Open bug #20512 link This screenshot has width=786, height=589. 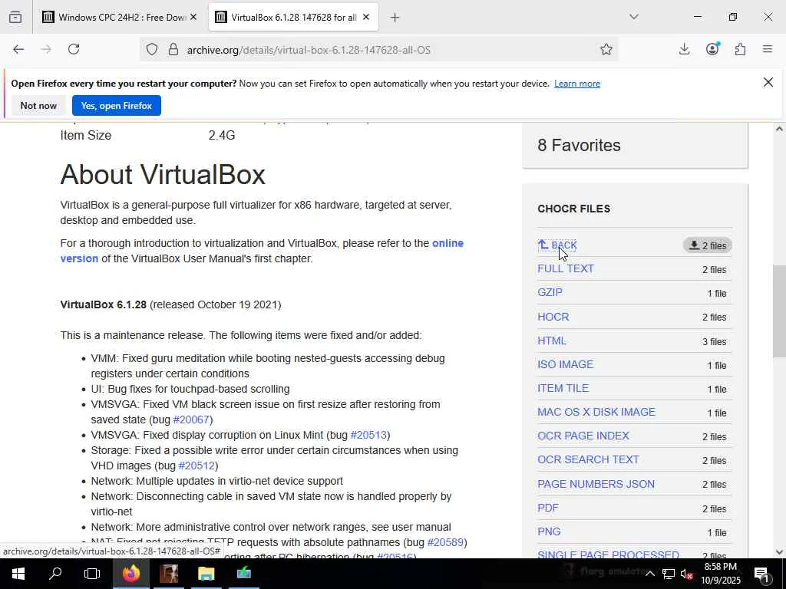(x=196, y=466)
